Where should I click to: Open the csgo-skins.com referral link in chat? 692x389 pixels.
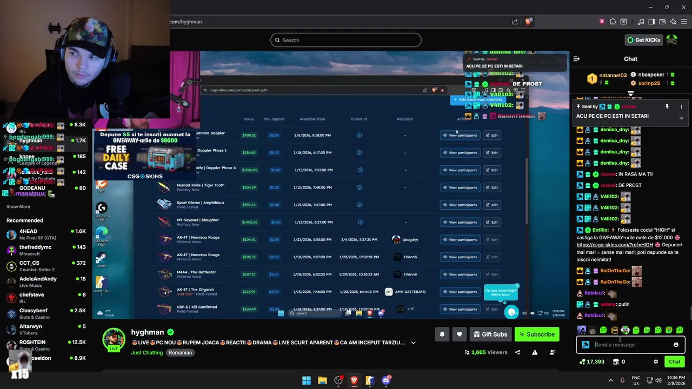click(x=615, y=245)
